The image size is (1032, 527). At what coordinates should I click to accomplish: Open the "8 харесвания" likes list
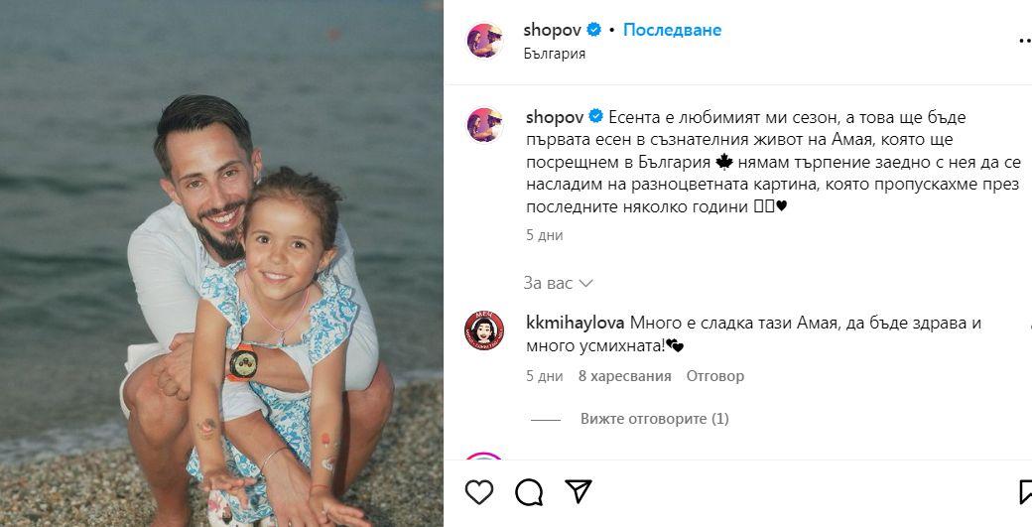[x=624, y=376]
